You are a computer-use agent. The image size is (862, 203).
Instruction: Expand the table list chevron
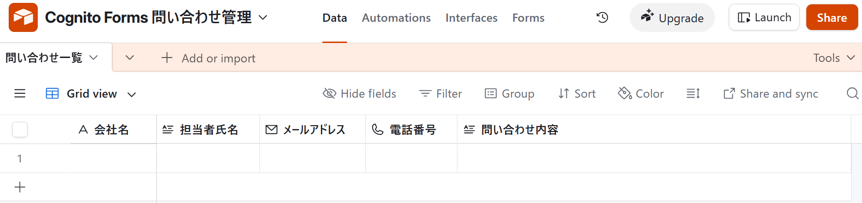click(x=129, y=58)
